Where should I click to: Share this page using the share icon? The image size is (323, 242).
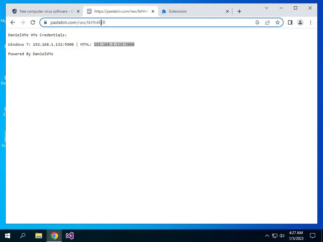(x=267, y=22)
